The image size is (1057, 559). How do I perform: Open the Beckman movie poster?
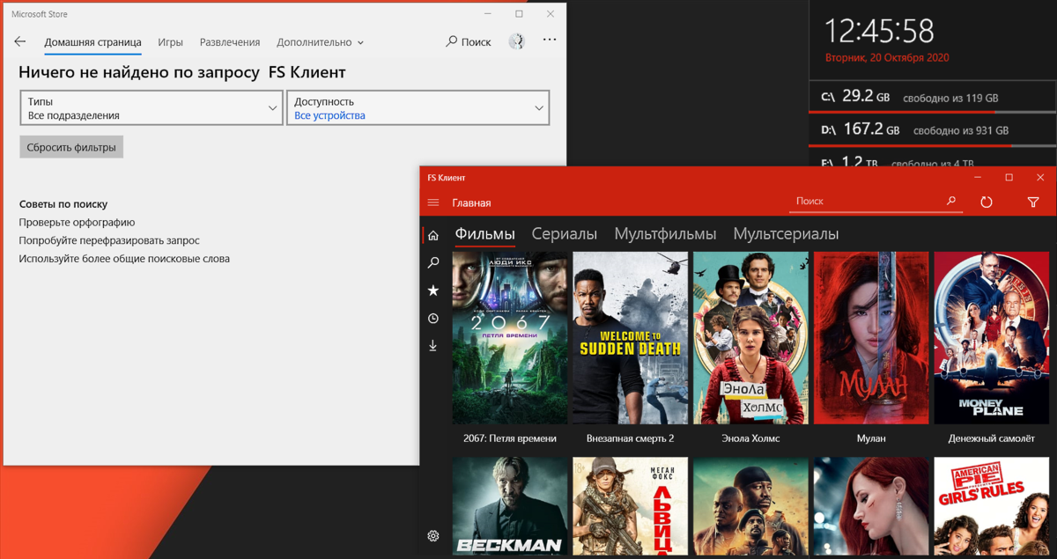510,506
